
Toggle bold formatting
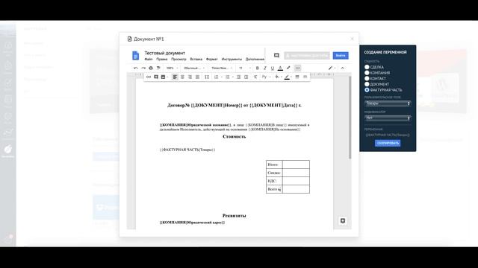[x=257, y=68]
